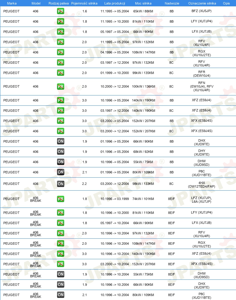Select the XFX (ES9J4S) cell in the 8C row

point(202,131)
